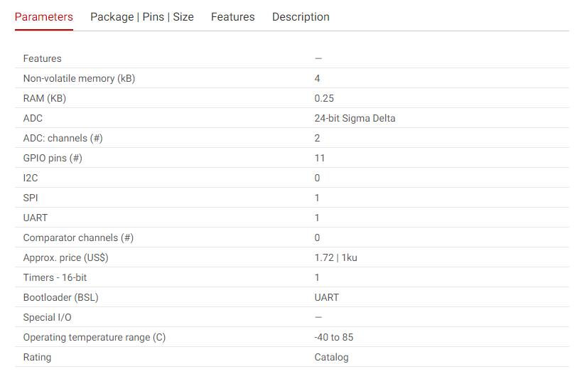
Task: Click the SPI row label
Action: (x=31, y=198)
